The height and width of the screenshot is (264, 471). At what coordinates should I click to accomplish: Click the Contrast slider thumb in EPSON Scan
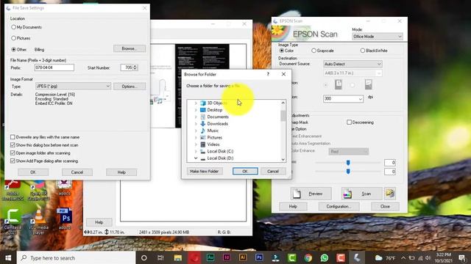[x=348, y=172]
